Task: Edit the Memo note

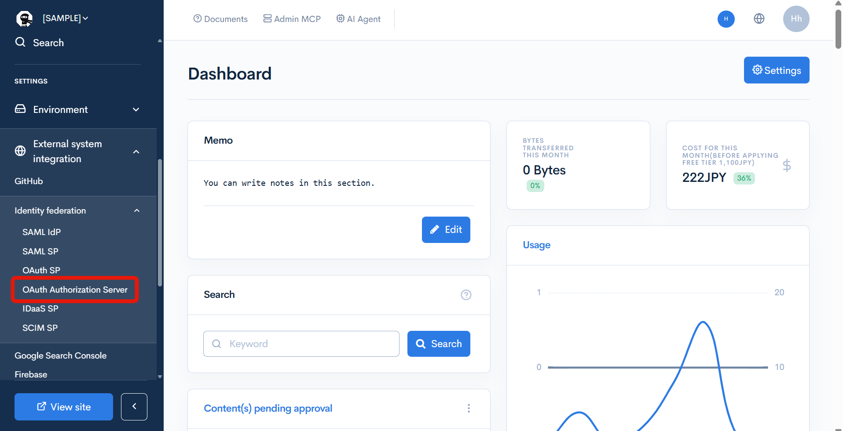Action: pyautogui.click(x=446, y=230)
